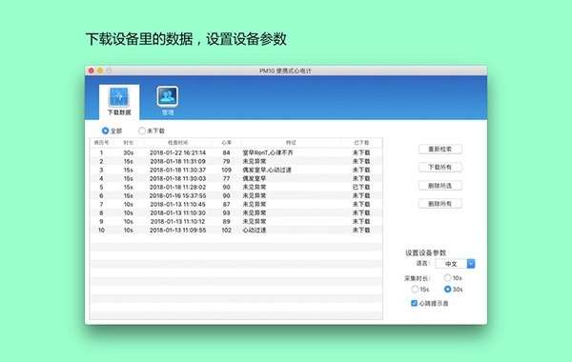Sort by the 心率 column header
Screen dimensions: 572x362
[x=227, y=143]
